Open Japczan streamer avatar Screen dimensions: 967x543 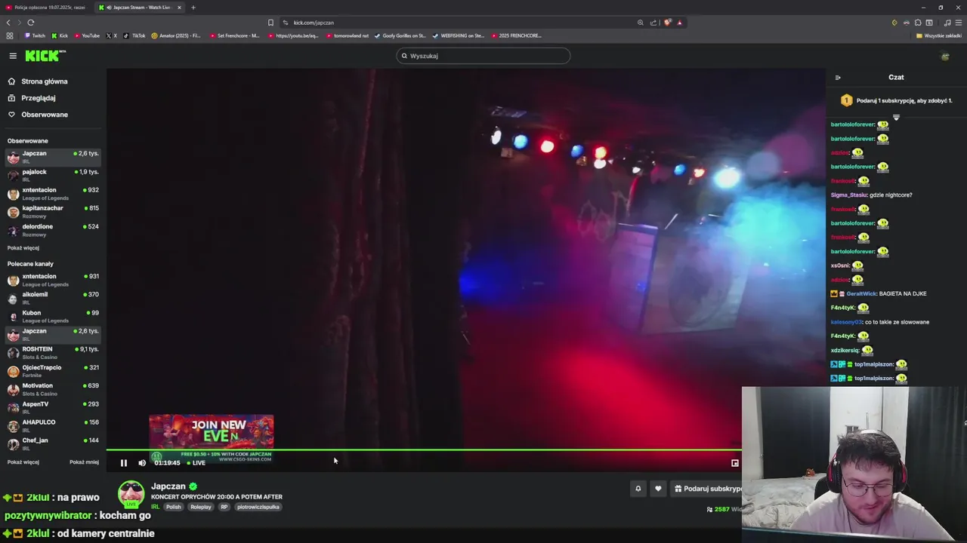[131, 494]
